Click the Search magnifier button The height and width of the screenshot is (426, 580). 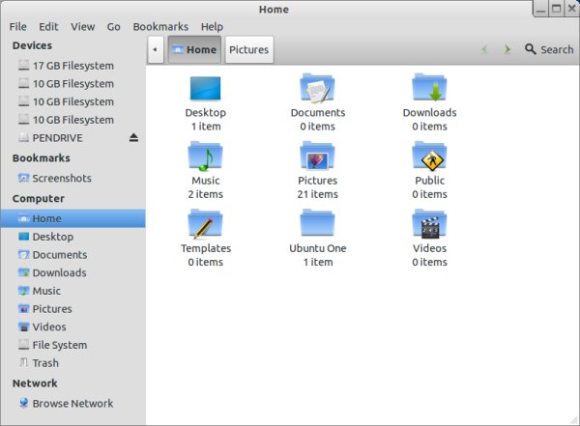548,49
